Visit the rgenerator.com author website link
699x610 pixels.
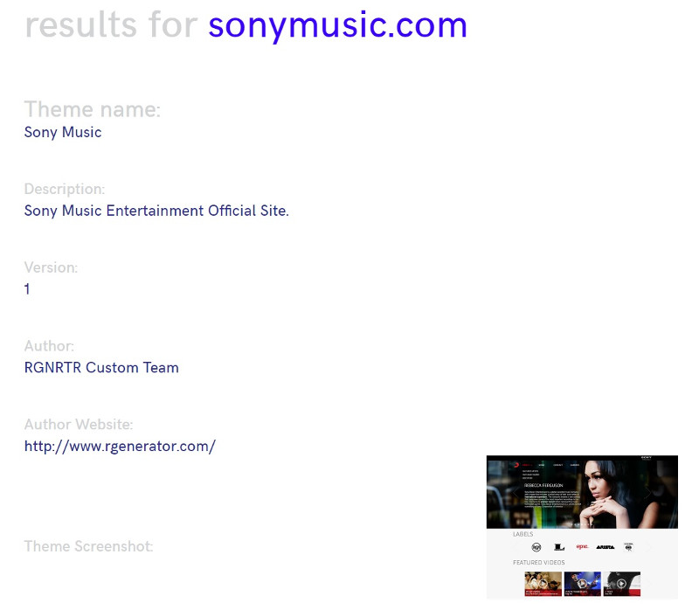tap(120, 446)
